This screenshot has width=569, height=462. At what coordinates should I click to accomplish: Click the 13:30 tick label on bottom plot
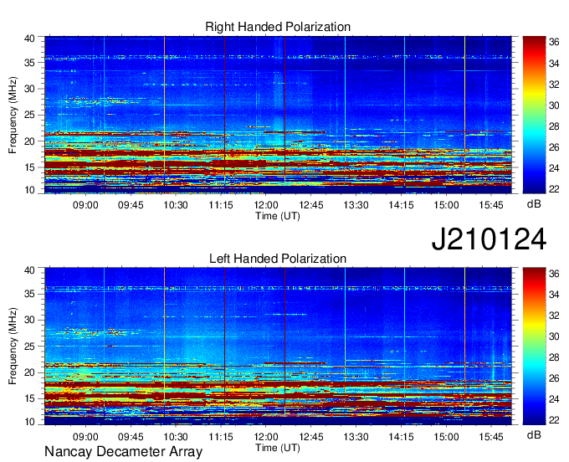[x=356, y=437]
